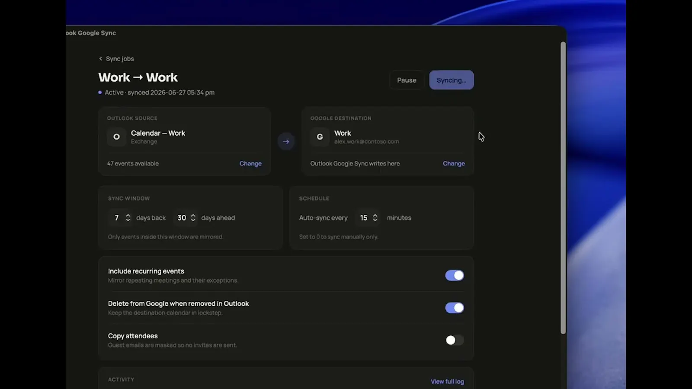Click the auto-sync interval value 15
Viewport: 692px width, 389px height.
tap(364, 218)
